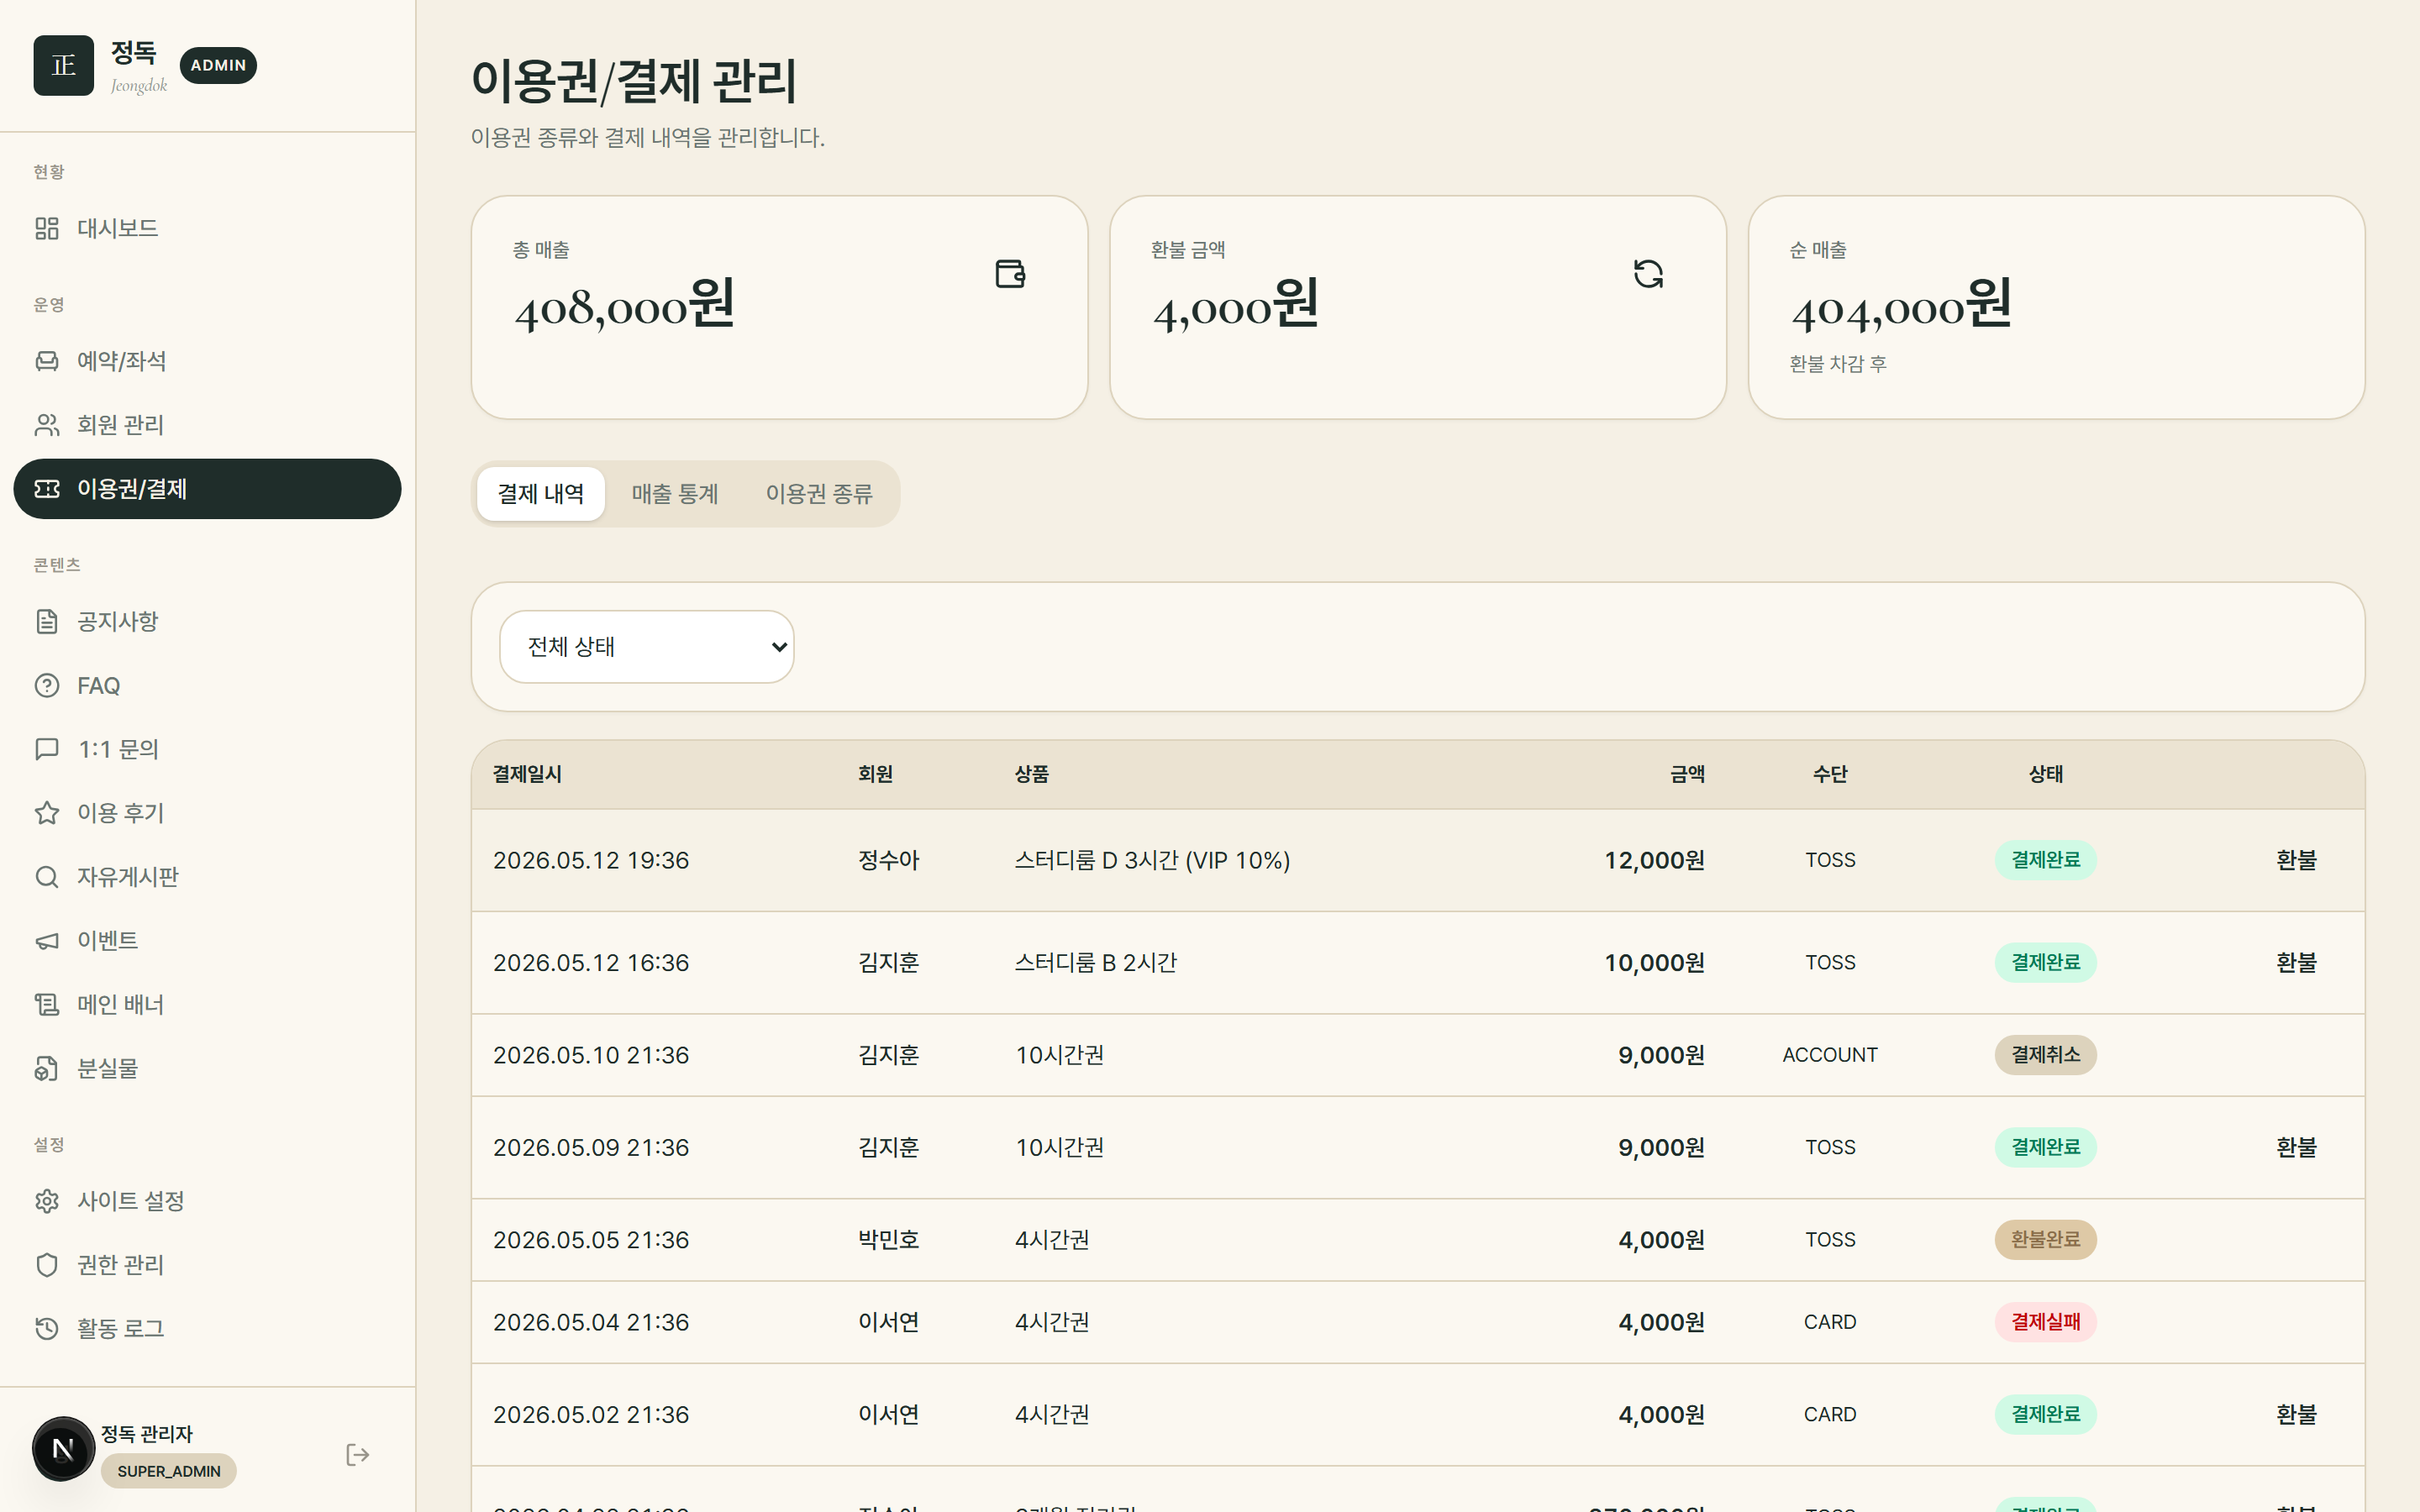Viewport: 2420px width, 1512px height.
Task: Go to 대시보드 in sidebar
Action: [207, 228]
